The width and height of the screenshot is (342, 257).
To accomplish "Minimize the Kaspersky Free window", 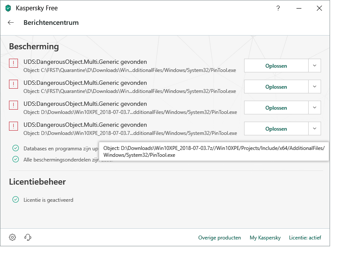I will point(299,8).
